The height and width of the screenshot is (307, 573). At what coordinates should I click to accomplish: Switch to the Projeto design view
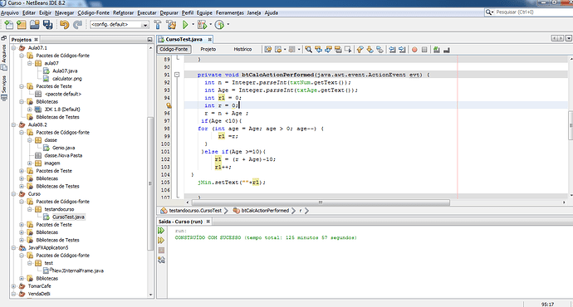(208, 49)
